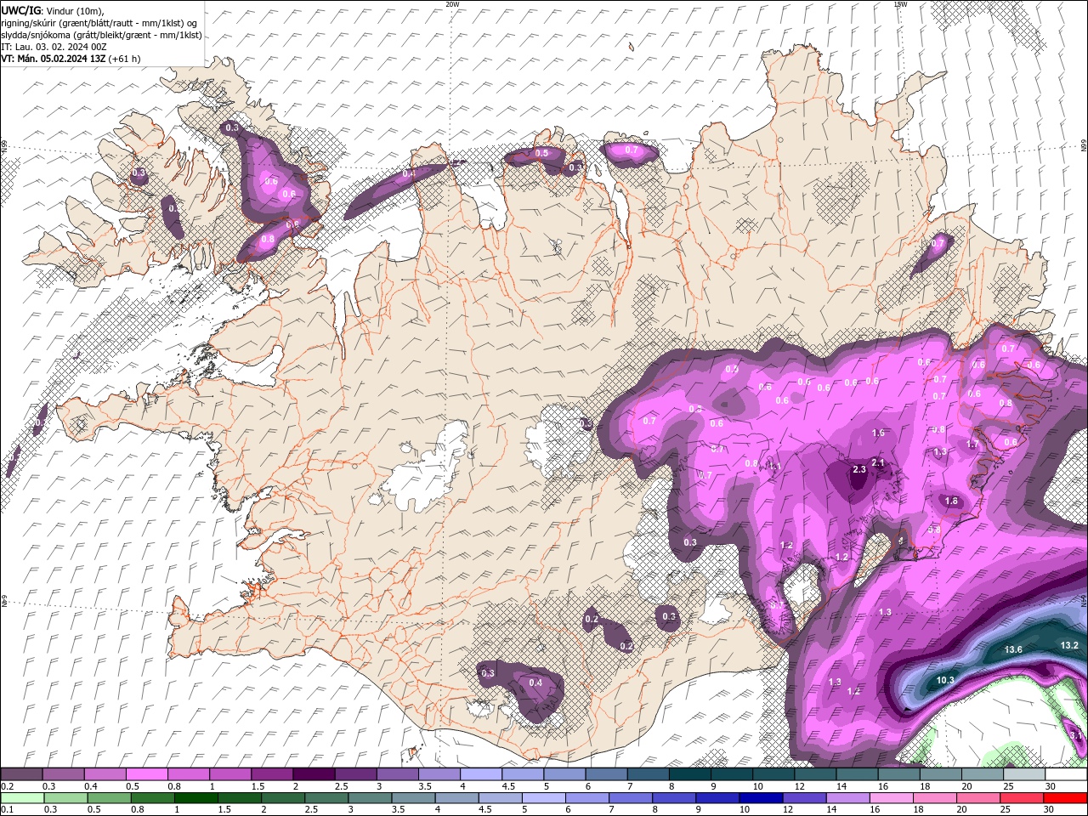1088x816 pixels.
Task: Click the '20W' longitude label
Action: pos(452,4)
